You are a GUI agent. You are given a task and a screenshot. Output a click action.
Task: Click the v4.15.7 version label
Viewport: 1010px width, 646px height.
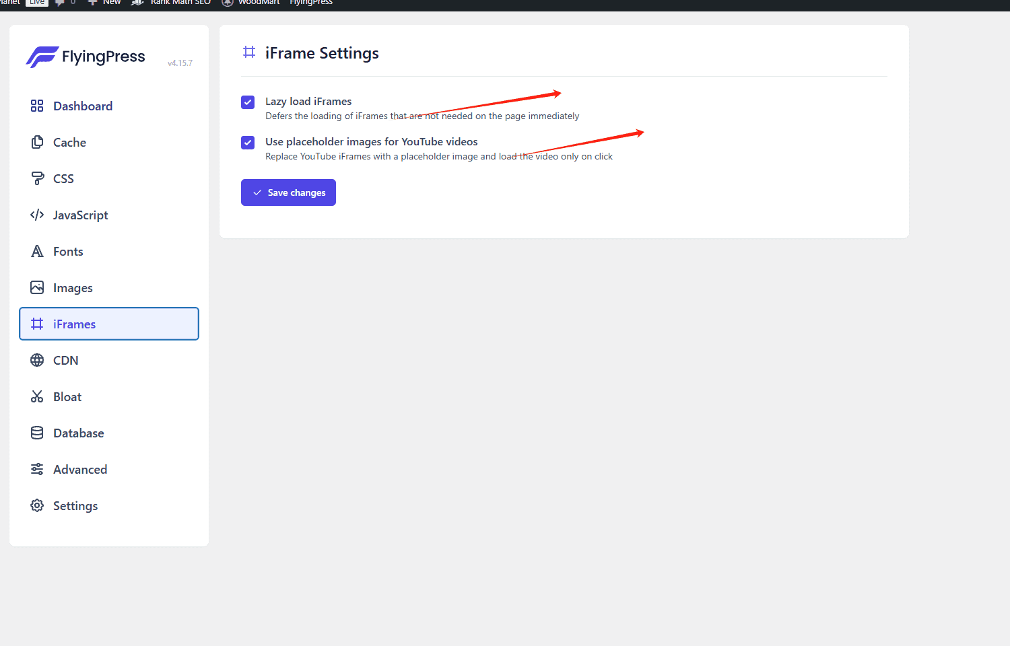180,63
